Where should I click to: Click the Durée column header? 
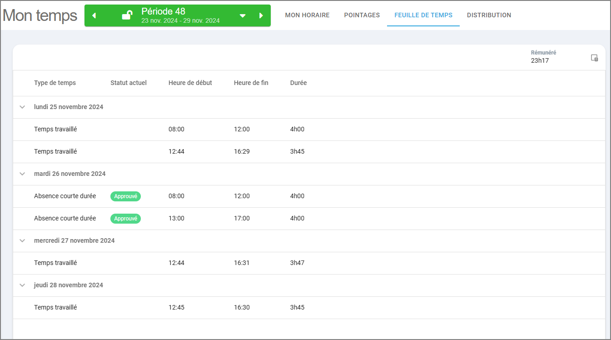[298, 83]
